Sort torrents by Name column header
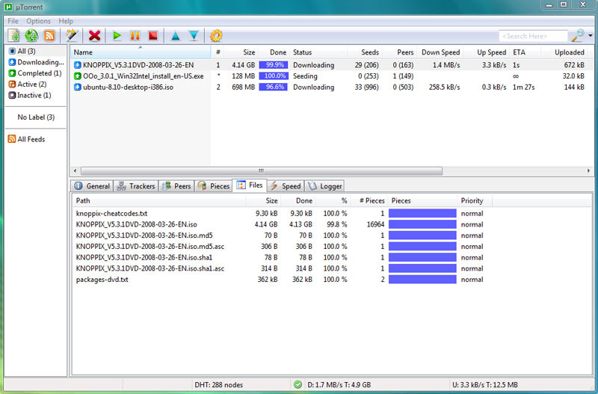Screen dimensions: 598x394 [x=140, y=52]
